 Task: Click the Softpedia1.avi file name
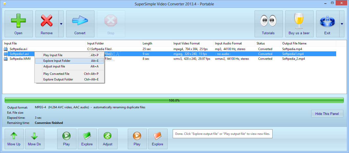19,54
